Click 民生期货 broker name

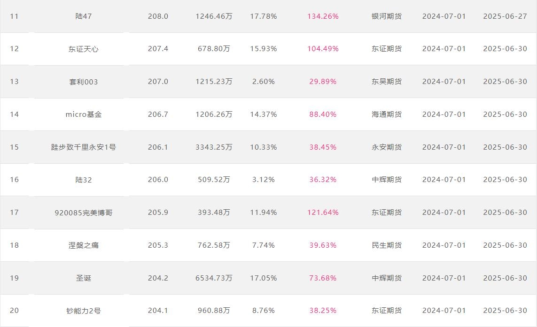click(x=387, y=245)
